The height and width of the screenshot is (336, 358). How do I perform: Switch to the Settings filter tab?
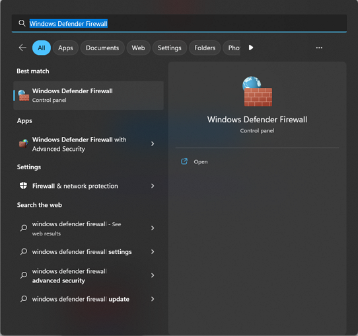(x=169, y=48)
